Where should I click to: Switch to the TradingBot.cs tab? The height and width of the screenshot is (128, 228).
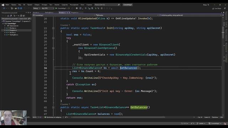[49, 13]
